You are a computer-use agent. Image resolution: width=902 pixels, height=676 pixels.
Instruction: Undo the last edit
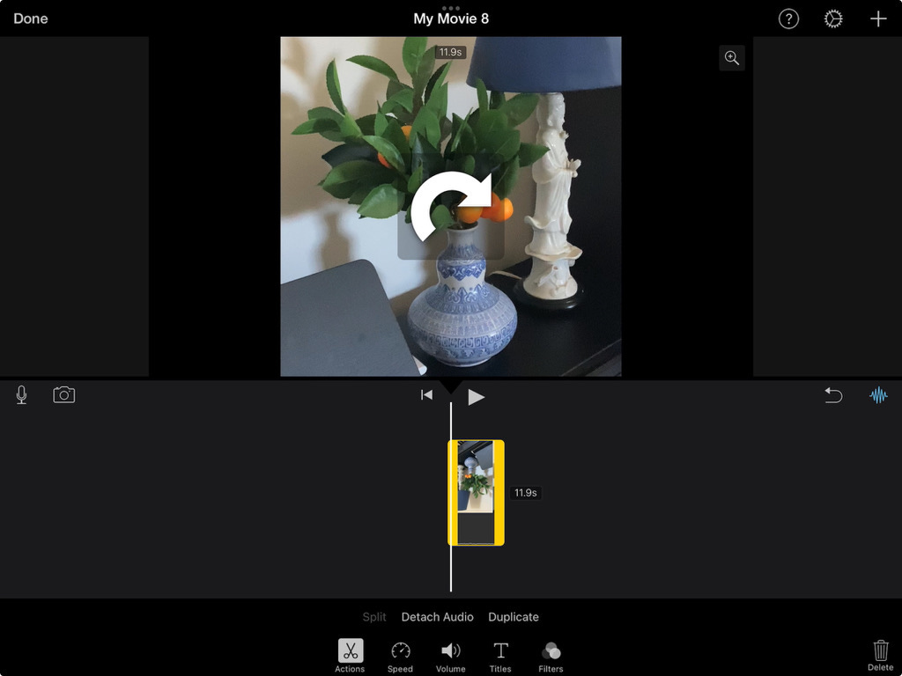coord(833,395)
